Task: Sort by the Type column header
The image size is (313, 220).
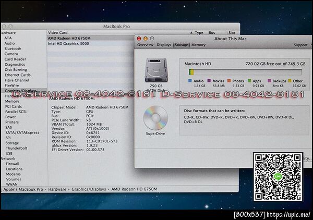Action: [x=199, y=33]
